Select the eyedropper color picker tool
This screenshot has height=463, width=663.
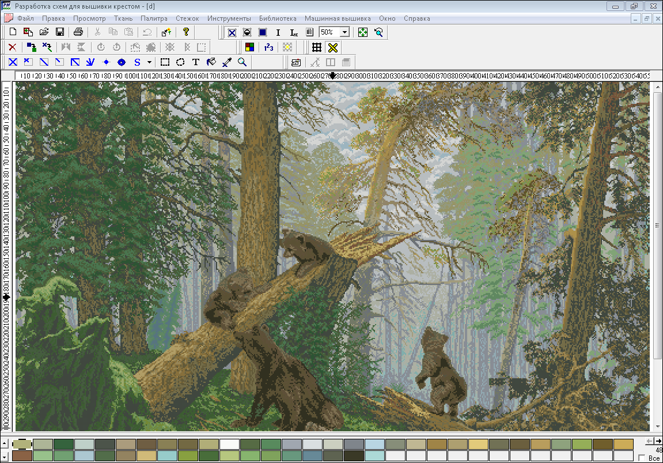click(226, 62)
